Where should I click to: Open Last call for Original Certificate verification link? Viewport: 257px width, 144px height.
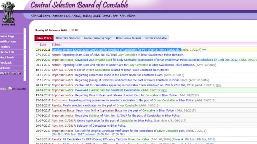click(130, 131)
